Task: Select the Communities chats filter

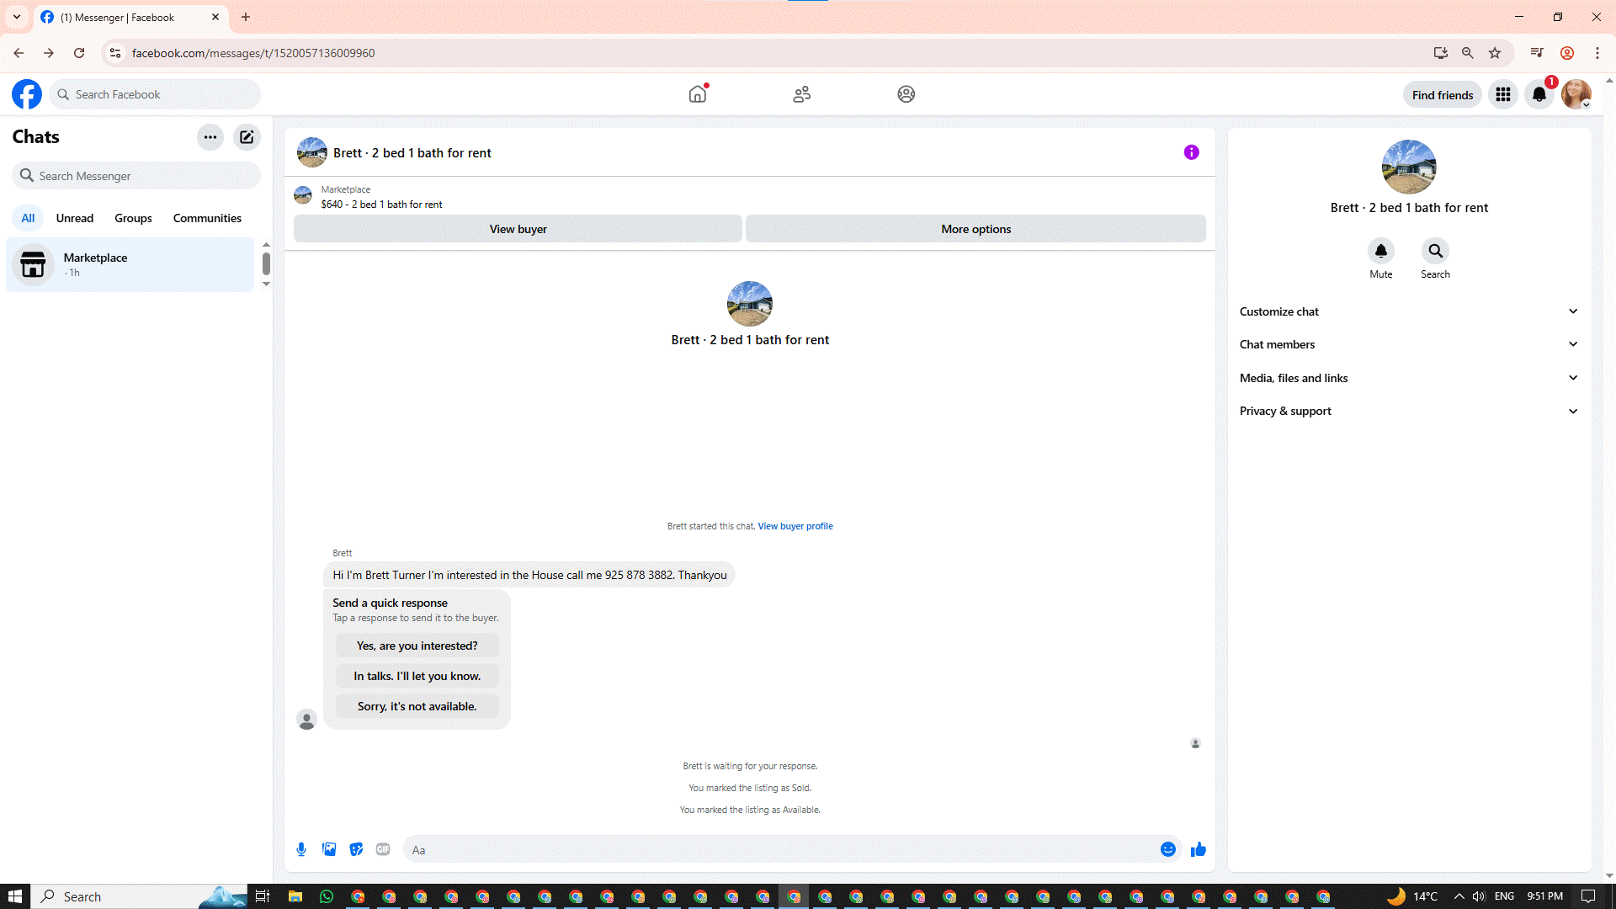Action: click(207, 218)
